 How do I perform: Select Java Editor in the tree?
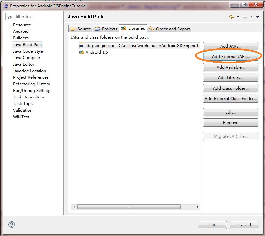pos(24,64)
